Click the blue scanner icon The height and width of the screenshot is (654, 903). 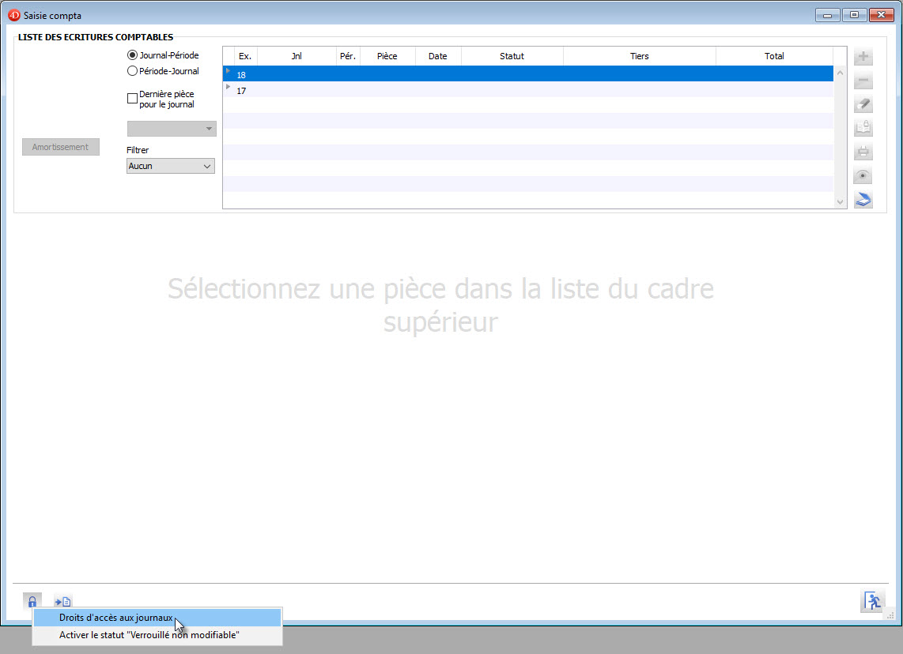point(863,200)
